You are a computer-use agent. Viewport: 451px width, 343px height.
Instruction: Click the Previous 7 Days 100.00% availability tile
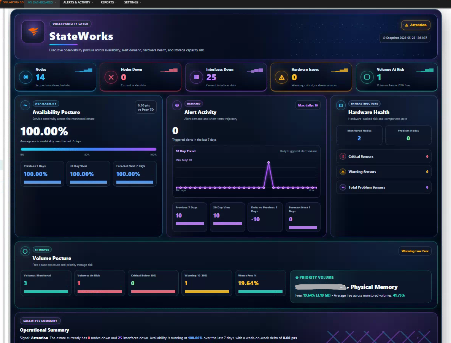42,174
